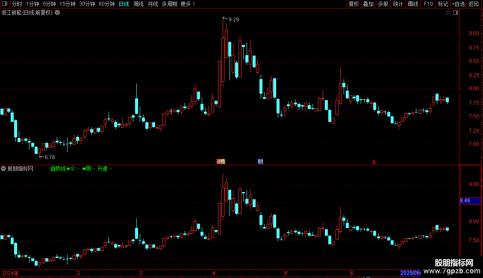
Task: Click 返回 to go back
Action: point(474,4)
